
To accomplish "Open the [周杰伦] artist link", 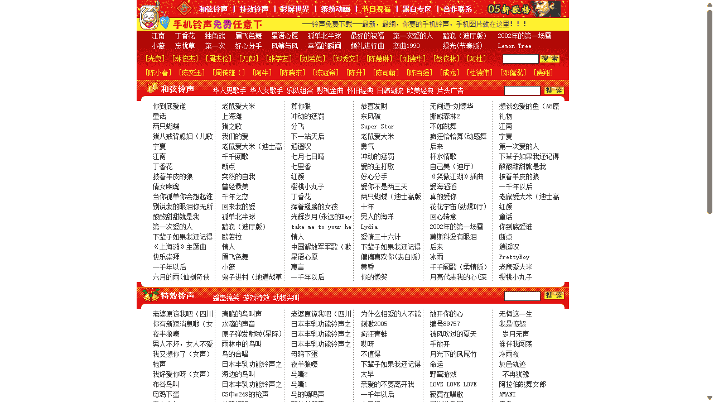I will tap(219, 58).
